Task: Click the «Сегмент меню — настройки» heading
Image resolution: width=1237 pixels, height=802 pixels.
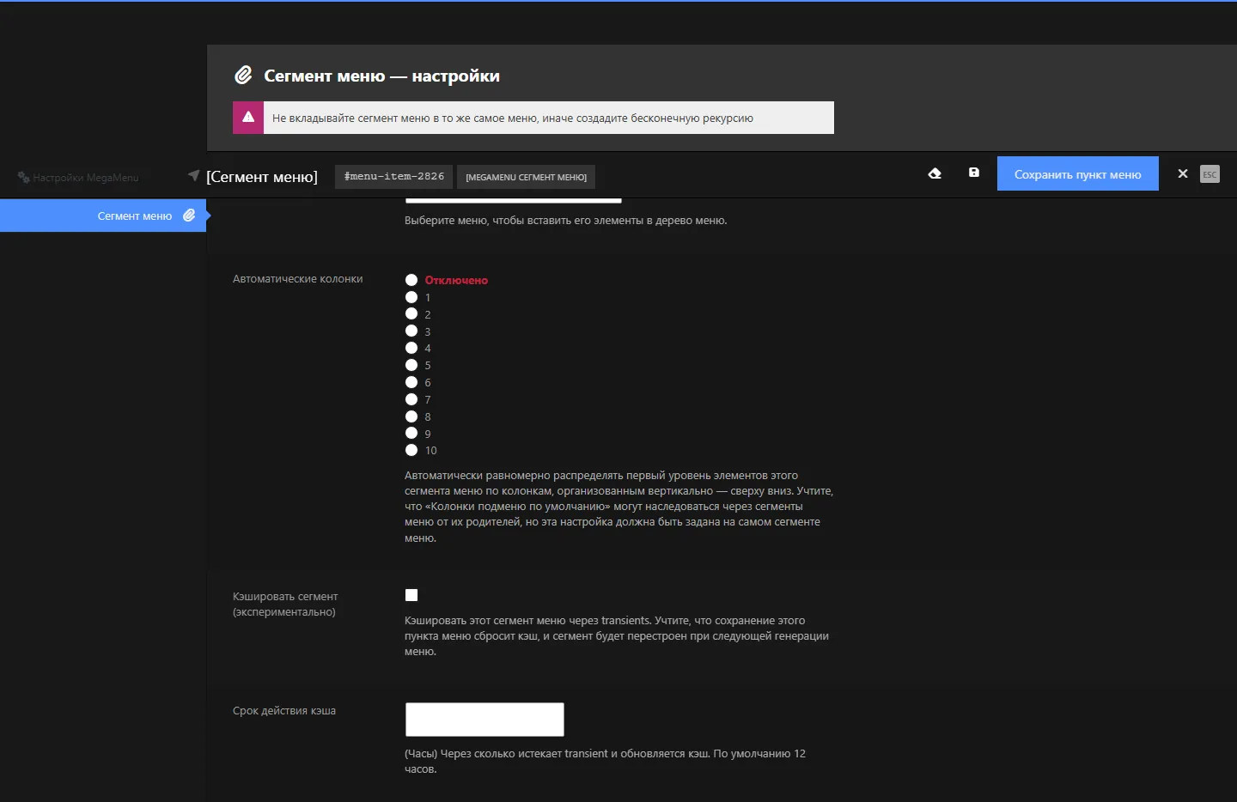Action: tap(381, 76)
